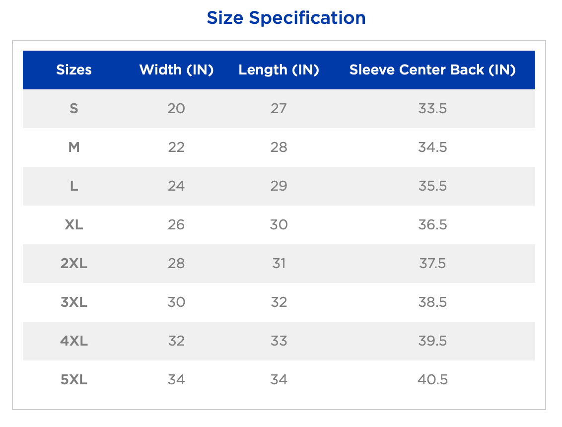Click the M size row label
This screenshot has width=562, height=427.
(x=74, y=147)
